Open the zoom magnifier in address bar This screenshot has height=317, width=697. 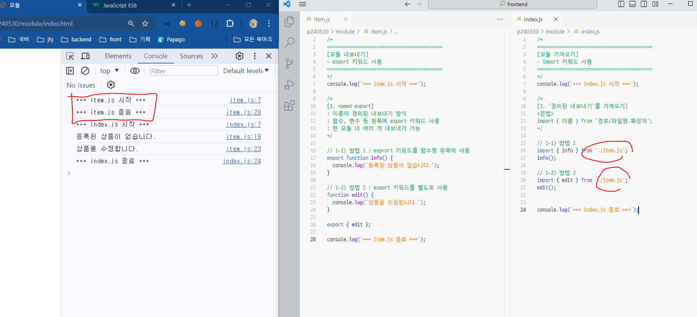[131, 24]
